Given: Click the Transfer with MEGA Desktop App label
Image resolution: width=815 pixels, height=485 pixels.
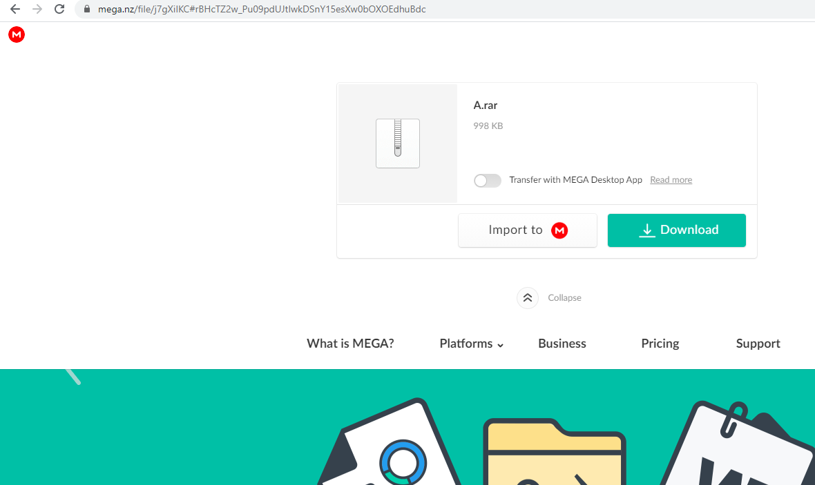Looking at the screenshot, I should [x=575, y=179].
